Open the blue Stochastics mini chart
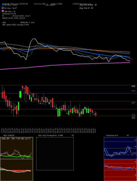This screenshot has width=137, height=181. (120, 148)
